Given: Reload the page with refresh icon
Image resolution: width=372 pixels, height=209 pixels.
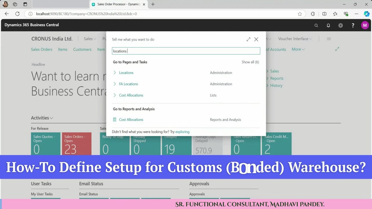Looking at the screenshot, I should [17, 14].
